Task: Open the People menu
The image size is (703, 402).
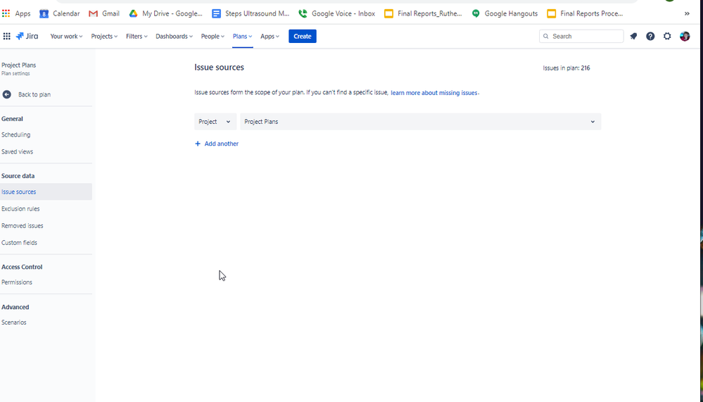Action: point(213,37)
